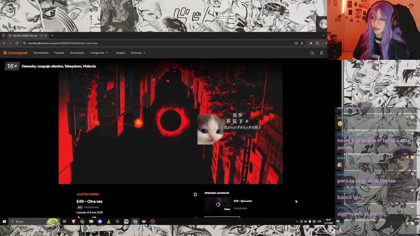Select the JUJUTSU KAISEN Otra vez tab
The width and height of the screenshot is (420, 236).
pos(28,35)
